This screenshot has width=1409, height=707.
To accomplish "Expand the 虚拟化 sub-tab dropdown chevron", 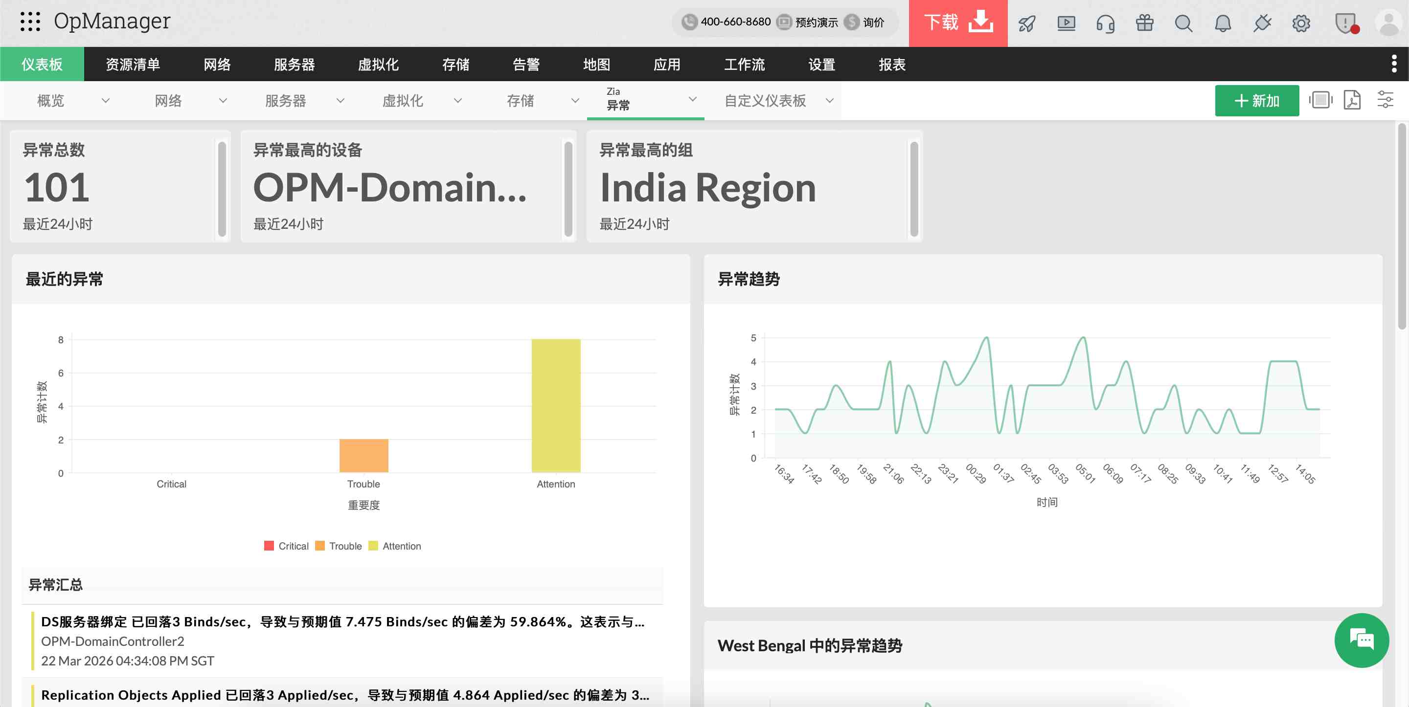I will tap(458, 101).
